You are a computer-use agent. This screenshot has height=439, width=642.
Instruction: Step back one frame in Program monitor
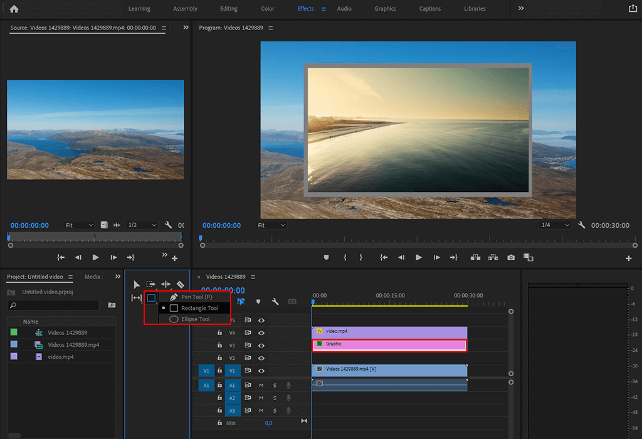[401, 257]
